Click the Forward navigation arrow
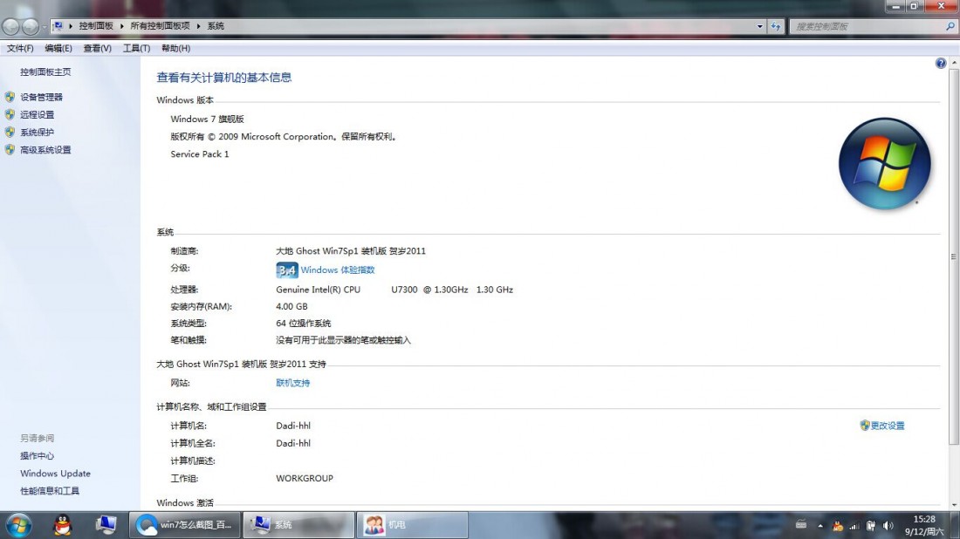This screenshot has width=960, height=539. (x=30, y=26)
